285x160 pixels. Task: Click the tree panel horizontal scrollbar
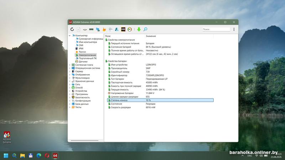pos(85,140)
